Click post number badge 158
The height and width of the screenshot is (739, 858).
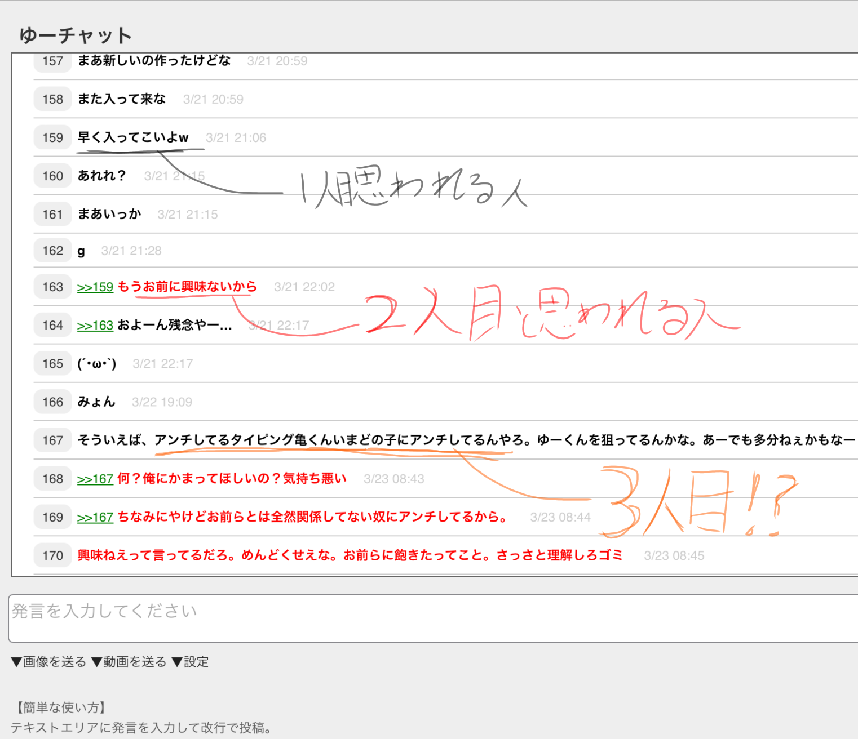point(52,99)
